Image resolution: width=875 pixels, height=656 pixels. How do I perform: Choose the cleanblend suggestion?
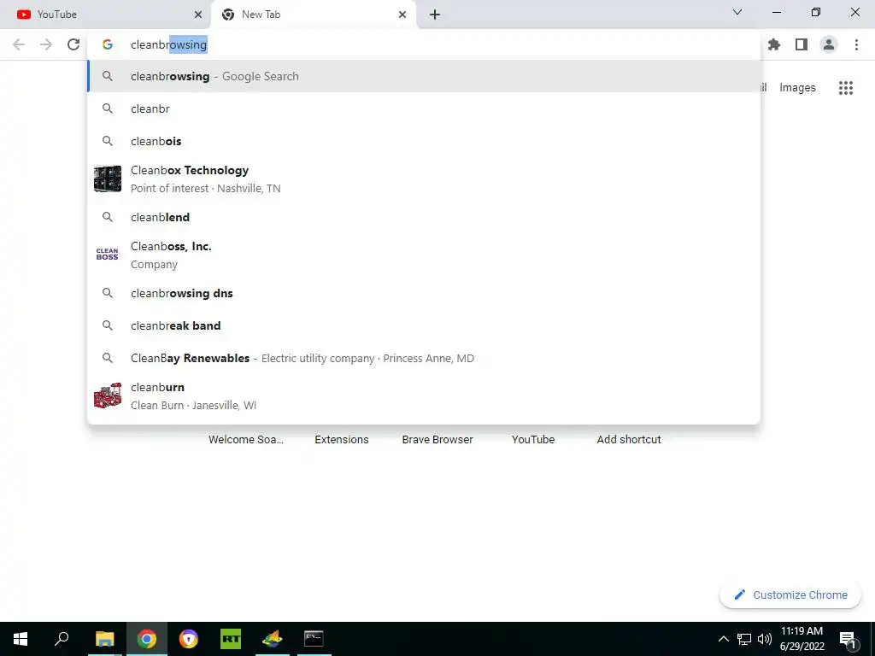pyautogui.click(x=424, y=217)
